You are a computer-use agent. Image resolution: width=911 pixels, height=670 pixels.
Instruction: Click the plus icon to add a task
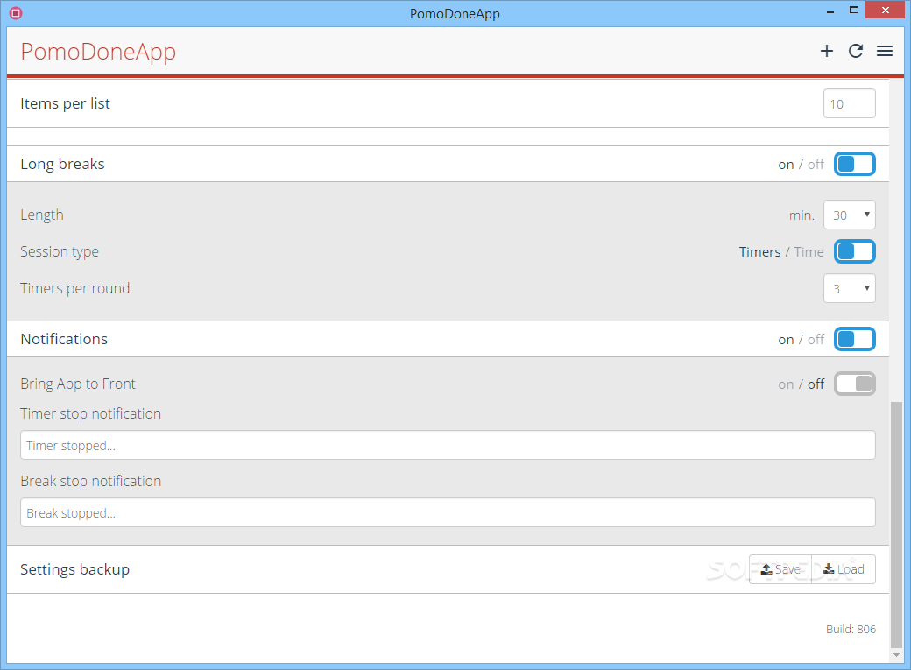(826, 51)
